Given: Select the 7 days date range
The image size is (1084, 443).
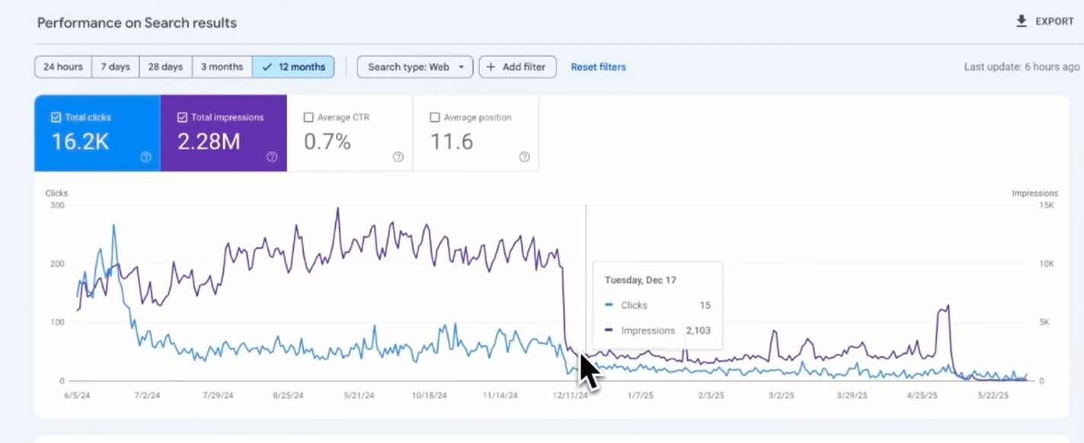Looking at the screenshot, I should [x=116, y=67].
